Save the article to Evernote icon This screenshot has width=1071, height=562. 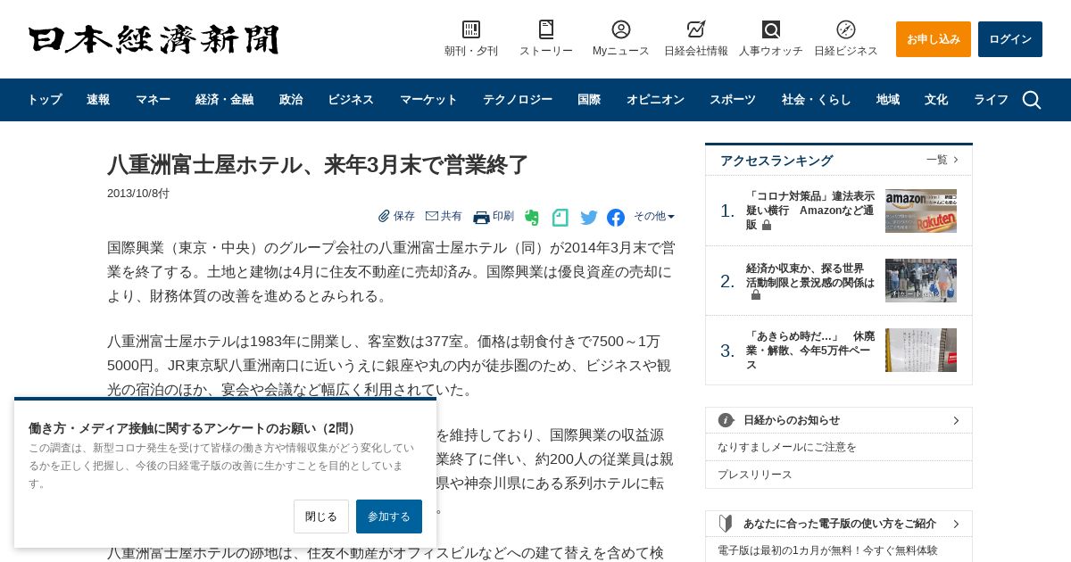[x=532, y=217]
